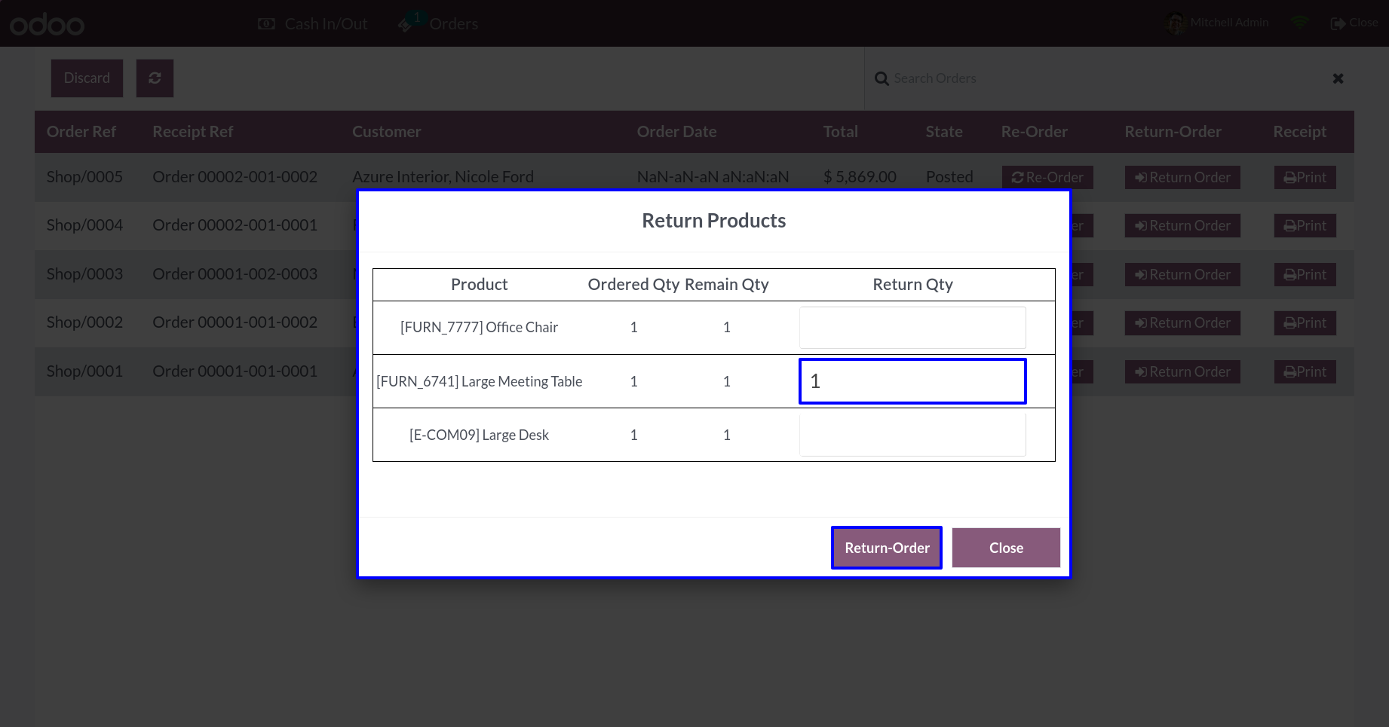Click Return Qty field for Office Chair
The height and width of the screenshot is (727, 1389).
pyautogui.click(x=912, y=328)
